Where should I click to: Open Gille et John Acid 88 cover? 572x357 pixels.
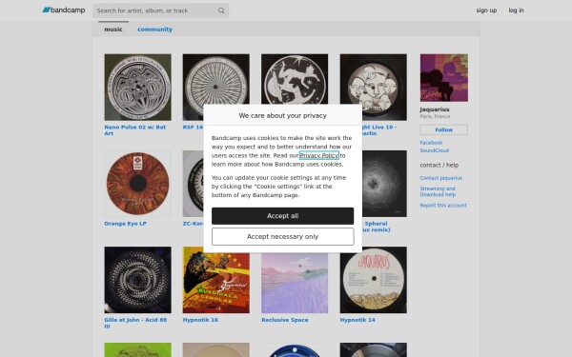pos(137,280)
